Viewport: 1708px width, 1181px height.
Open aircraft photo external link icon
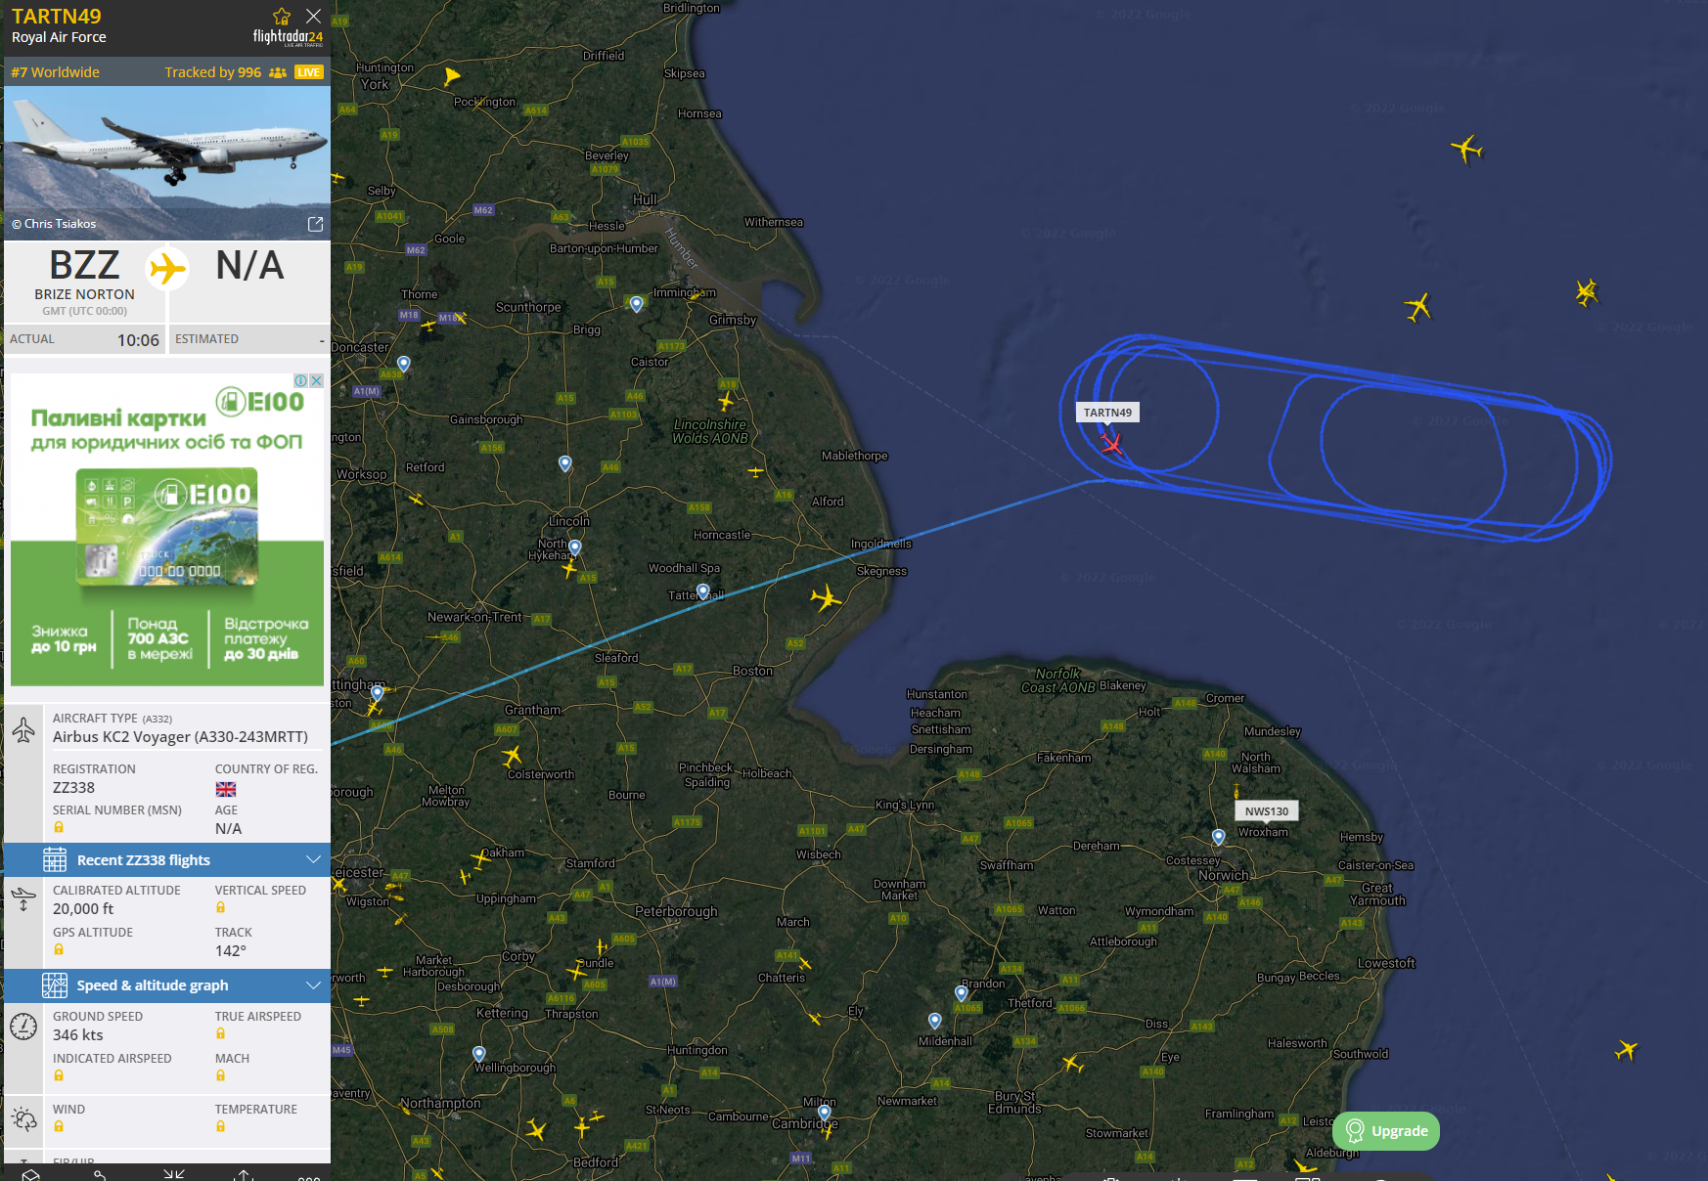point(315,224)
